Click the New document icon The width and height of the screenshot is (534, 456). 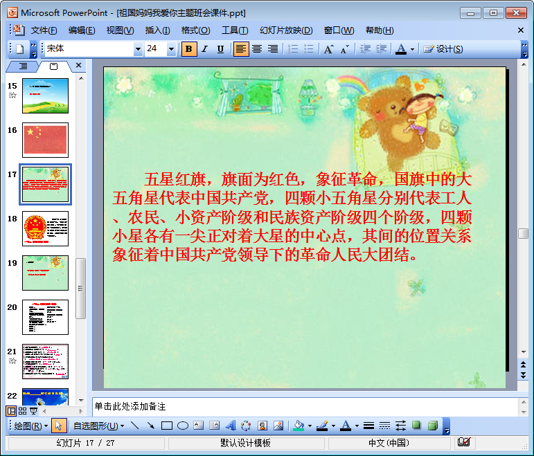point(20,49)
